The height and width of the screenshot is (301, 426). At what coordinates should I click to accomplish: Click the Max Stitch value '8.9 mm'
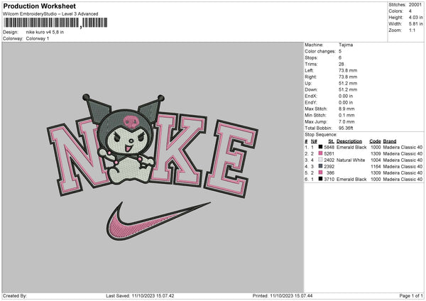[x=346, y=109]
